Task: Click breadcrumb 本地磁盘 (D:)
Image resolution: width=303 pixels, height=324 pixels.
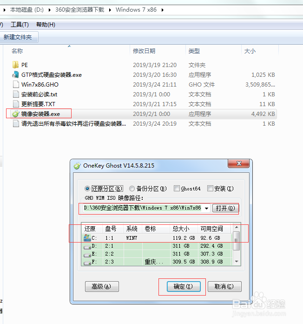Action: click(x=27, y=10)
